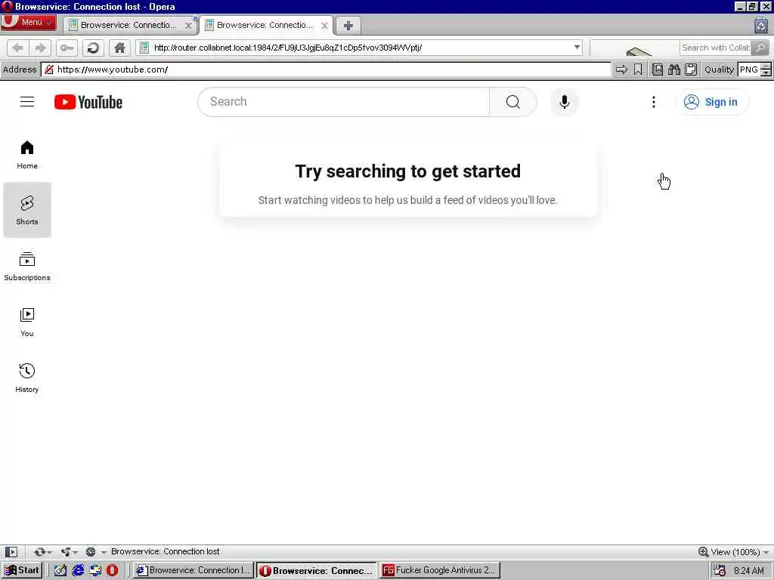Screen dimensions: 774x580
Task: Click the Browservice bookmarks page icon
Action: click(x=658, y=69)
